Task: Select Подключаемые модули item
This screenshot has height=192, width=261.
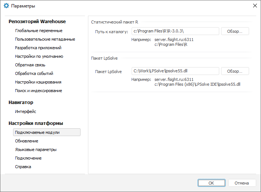Action: point(37,132)
